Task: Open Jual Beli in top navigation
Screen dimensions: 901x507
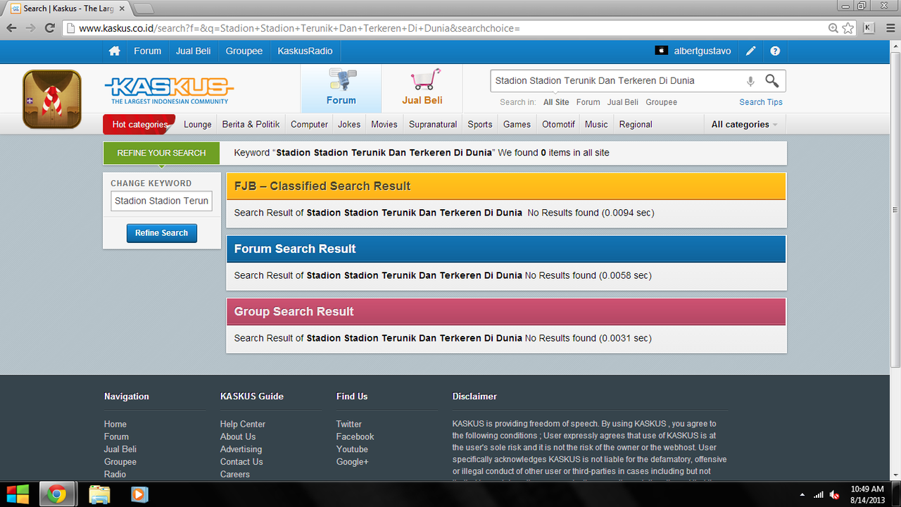Action: point(194,51)
